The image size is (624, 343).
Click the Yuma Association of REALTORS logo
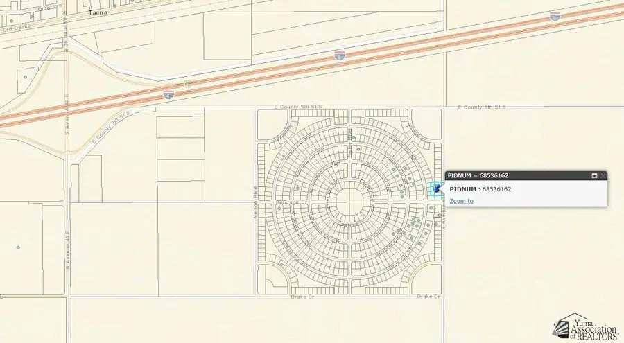[x=585, y=328]
